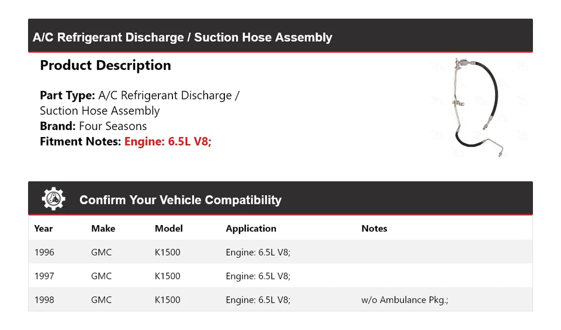Image resolution: width=561 pixels, height=330 pixels.
Task: Click Engine: 6.5L V8 in the 1998 row
Action: (258, 300)
